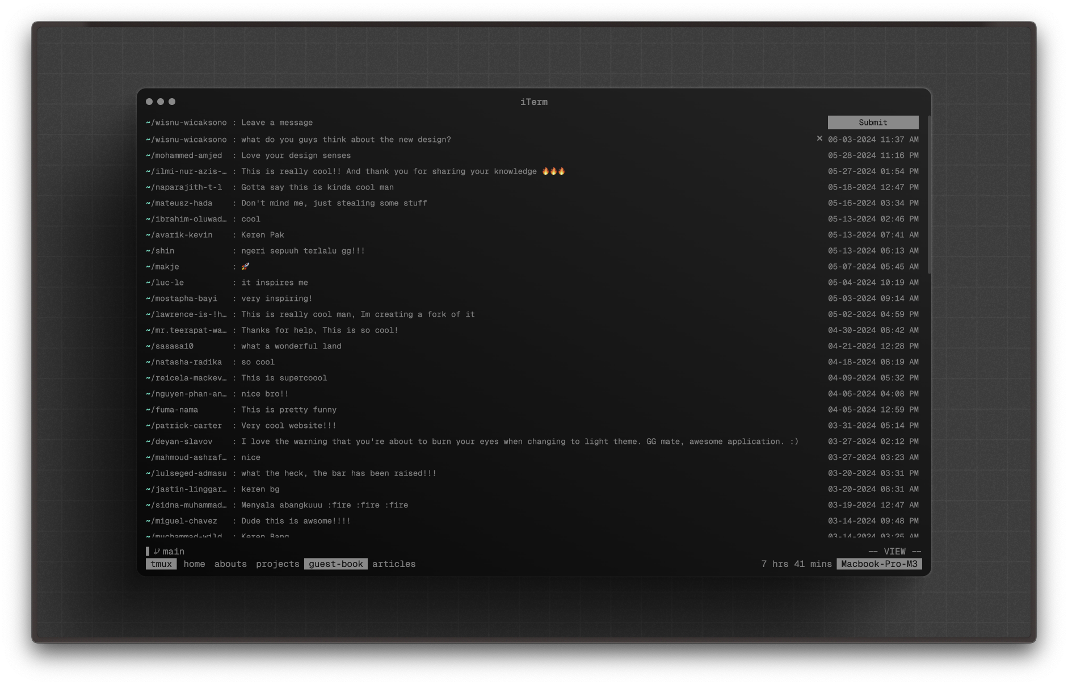
Task: Click the rocket emoji in makje's message
Action: [245, 266]
